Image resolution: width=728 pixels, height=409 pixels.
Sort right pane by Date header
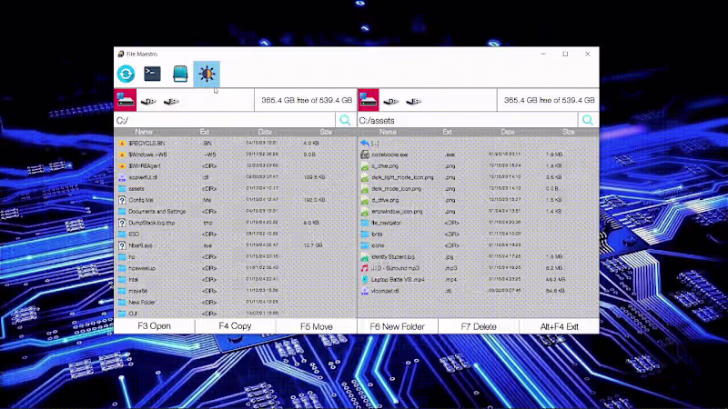[x=508, y=132]
